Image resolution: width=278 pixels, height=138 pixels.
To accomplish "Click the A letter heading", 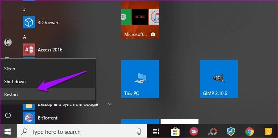I will click(x=25, y=37).
